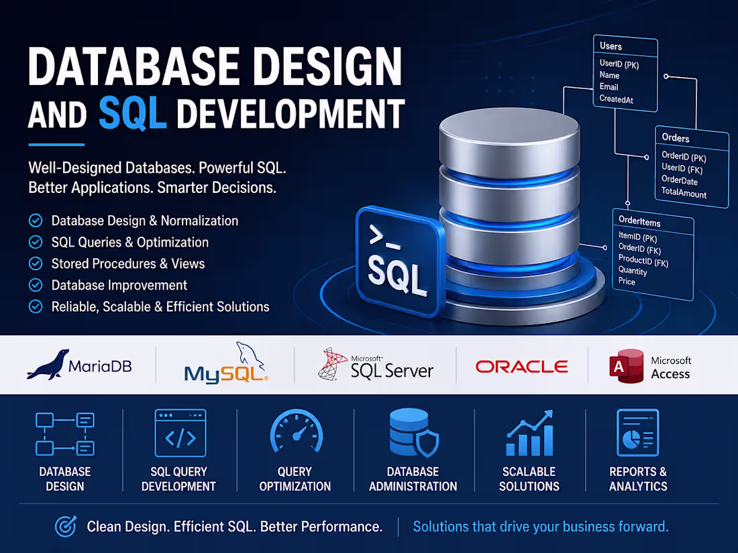This screenshot has width=738, height=553.
Task: Select Quantity field in OrderItems table
Action: click(x=633, y=271)
